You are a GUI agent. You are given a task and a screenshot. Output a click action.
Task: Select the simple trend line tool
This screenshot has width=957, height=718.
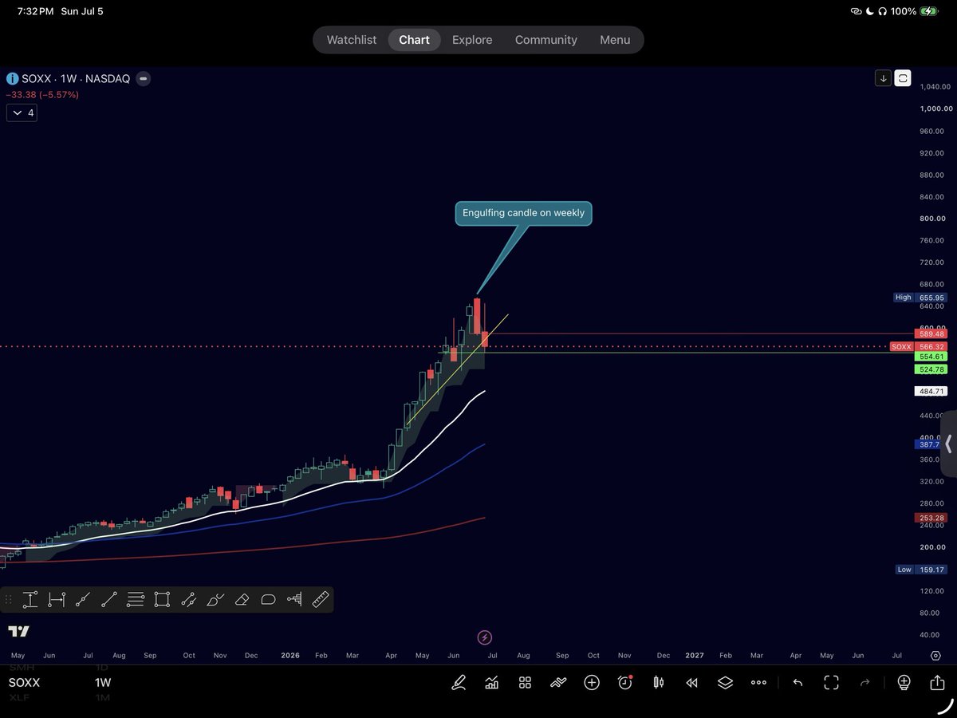(109, 599)
